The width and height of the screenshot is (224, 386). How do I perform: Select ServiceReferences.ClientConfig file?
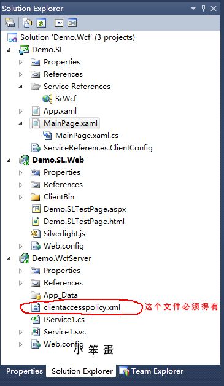[98, 148]
